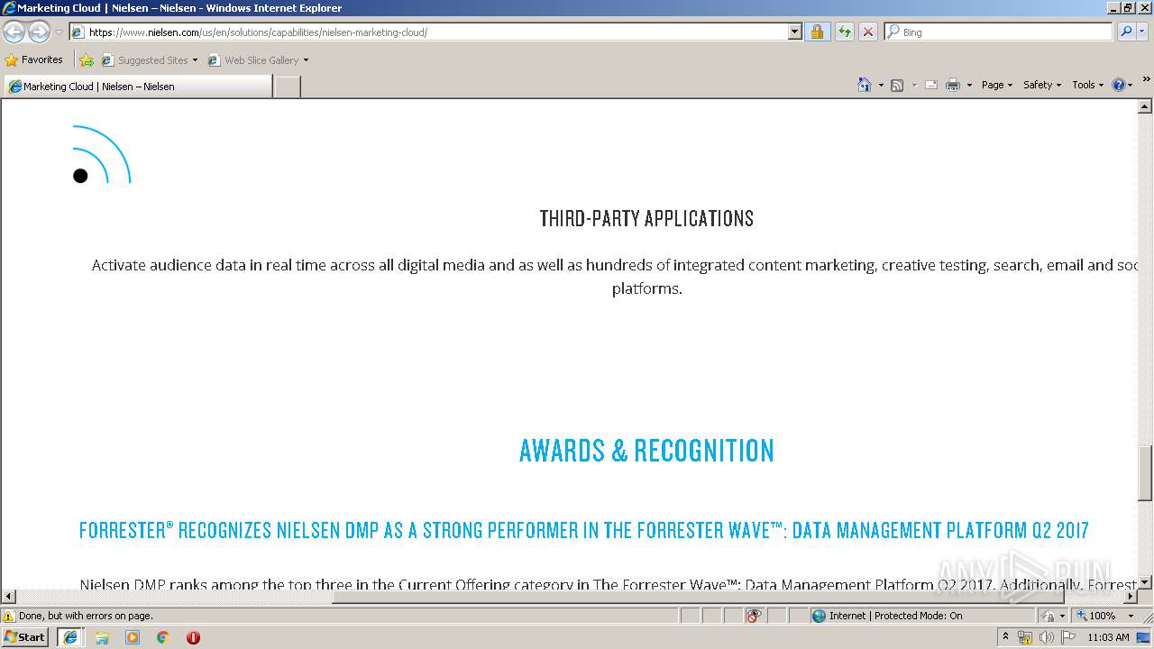Click the Refresh page icon
The image size is (1154, 649).
click(844, 32)
